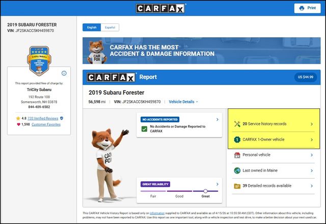Viewport: 326px width, 224px height.
Task: Expand the Vehicle Details dropdown
Action: pos(183,102)
